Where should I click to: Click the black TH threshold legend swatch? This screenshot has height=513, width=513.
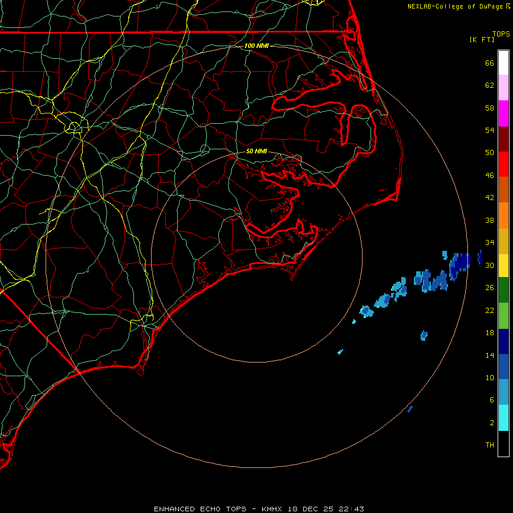point(503,443)
